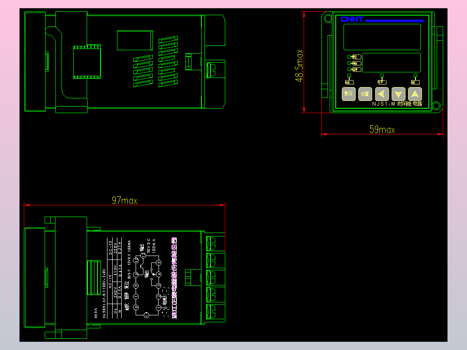
Task: Select the 48.5max vertical dimension text
Action: (299, 65)
